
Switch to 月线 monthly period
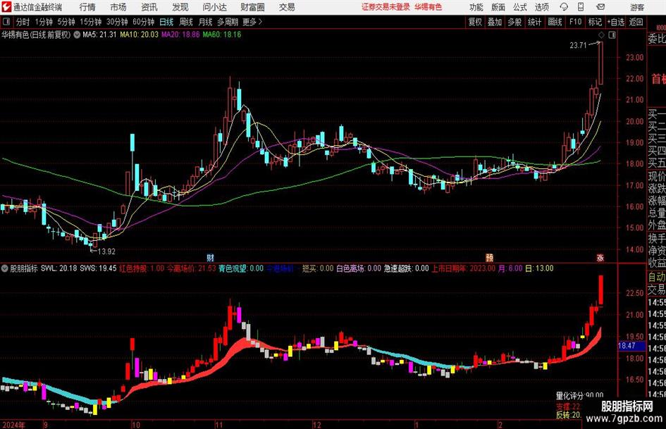tap(205, 22)
